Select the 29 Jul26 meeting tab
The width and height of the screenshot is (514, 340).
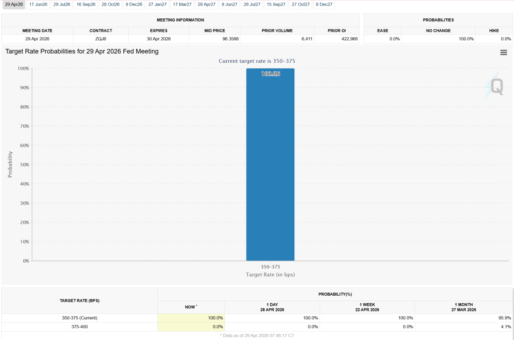(62, 4)
